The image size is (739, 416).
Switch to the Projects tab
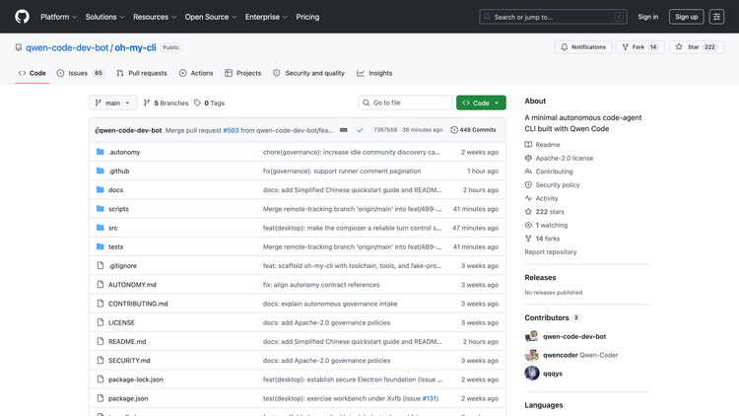(242, 73)
